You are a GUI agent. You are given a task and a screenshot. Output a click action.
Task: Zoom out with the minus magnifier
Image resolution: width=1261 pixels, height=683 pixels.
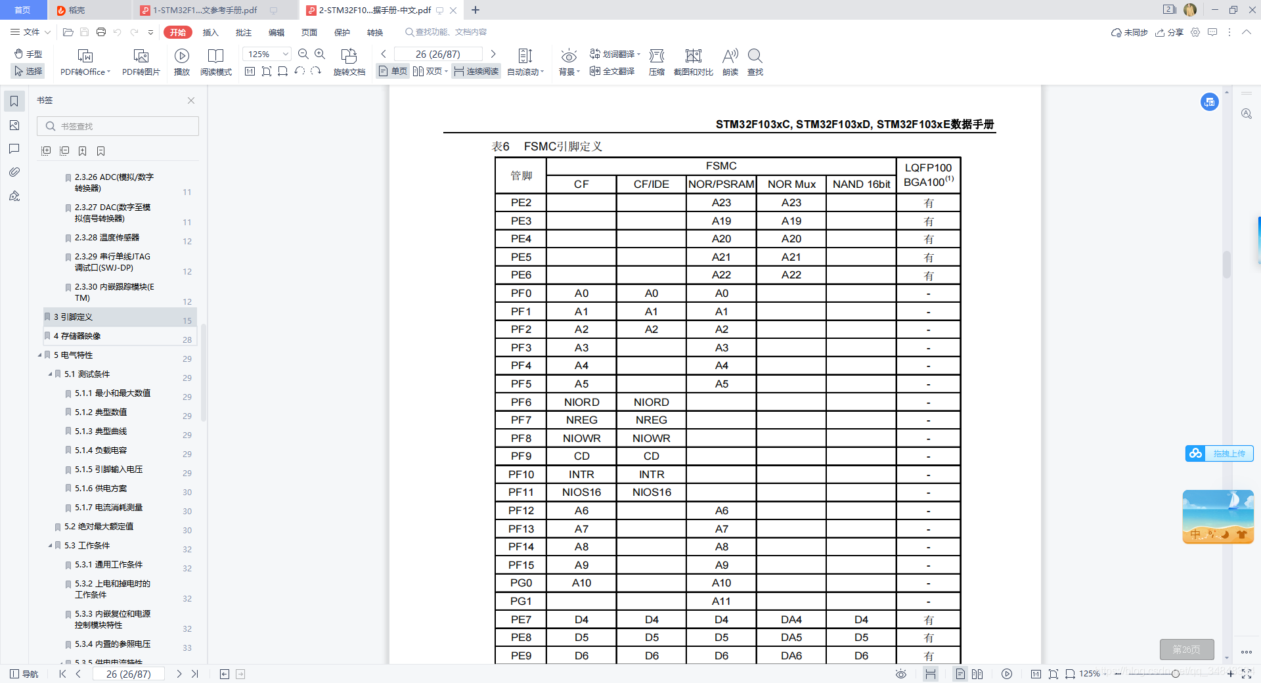pyautogui.click(x=303, y=54)
